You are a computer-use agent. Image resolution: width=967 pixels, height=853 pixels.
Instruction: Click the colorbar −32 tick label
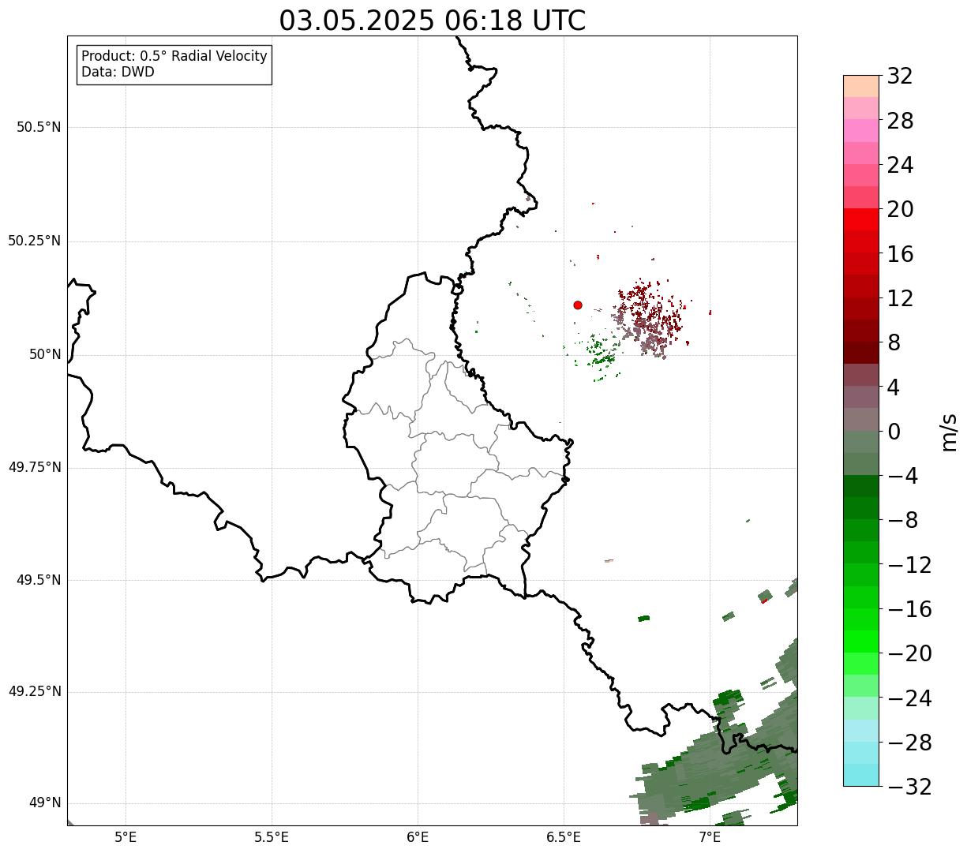(909, 787)
